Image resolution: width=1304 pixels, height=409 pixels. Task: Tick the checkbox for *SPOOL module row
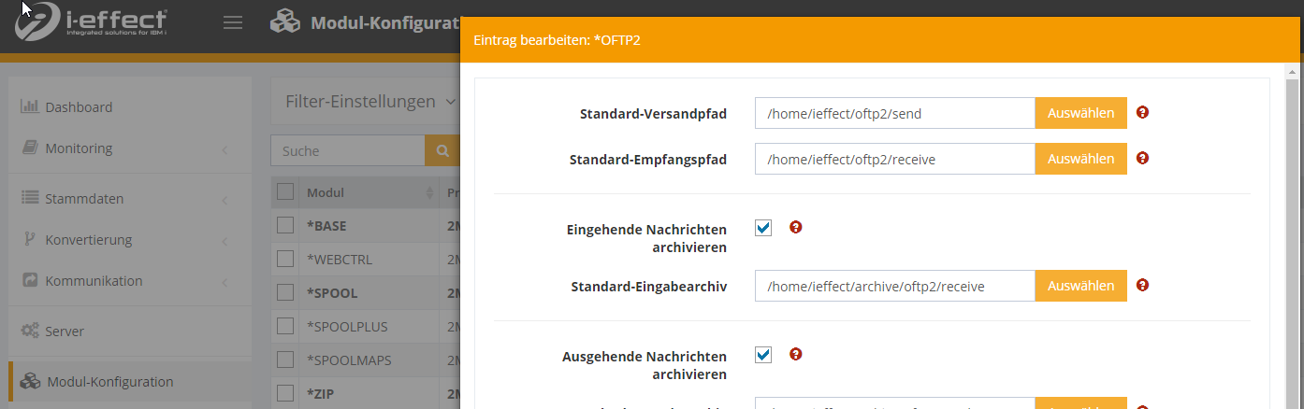[x=285, y=292]
